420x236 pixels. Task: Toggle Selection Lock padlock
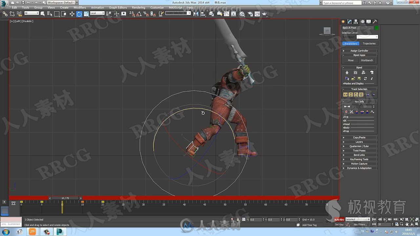[x=238, y=219]
